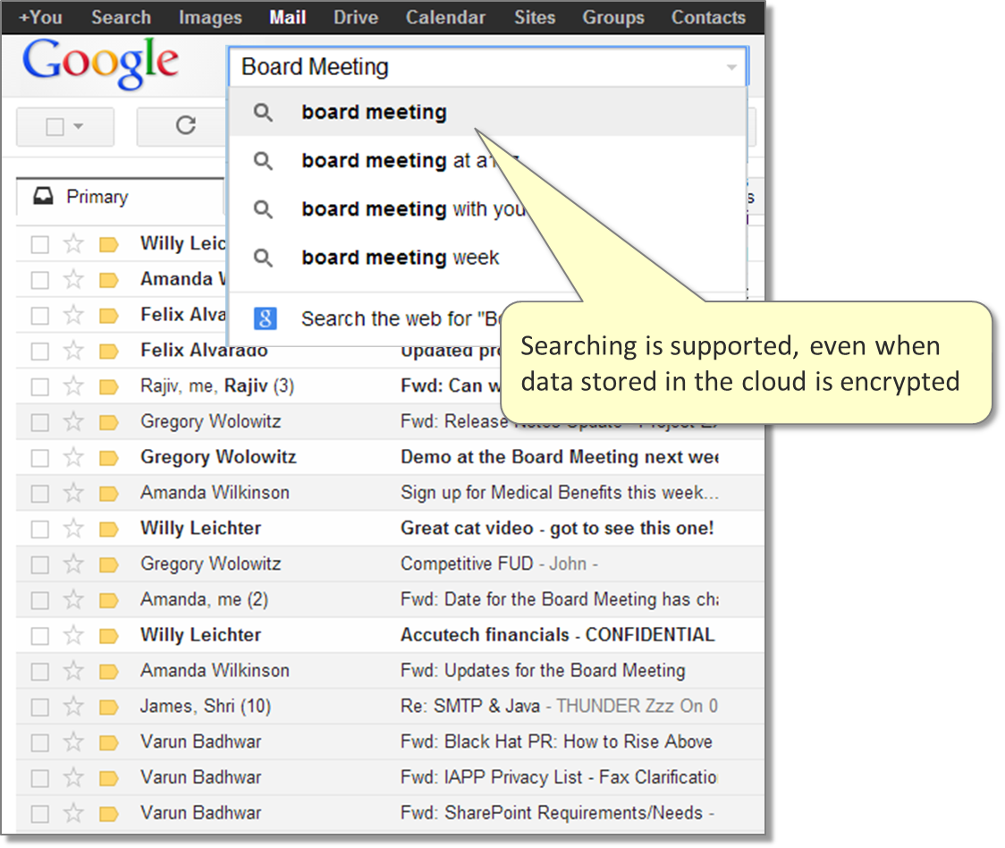Open 'Fwd: Updates for the Board Meeting' email
This screenshot has height=848, width=1005.
point(542,670)
